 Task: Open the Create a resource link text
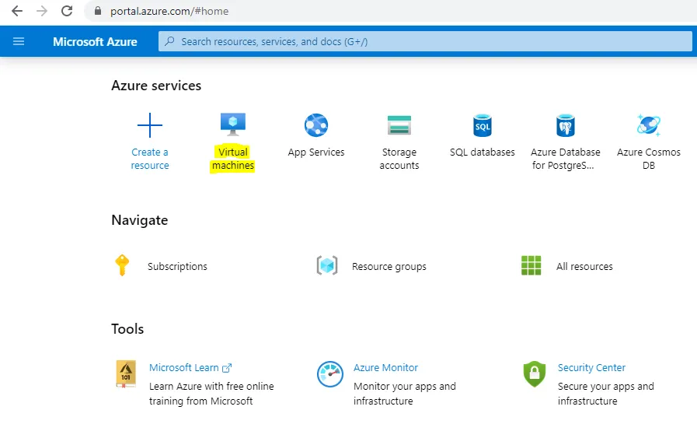point(150,159)
